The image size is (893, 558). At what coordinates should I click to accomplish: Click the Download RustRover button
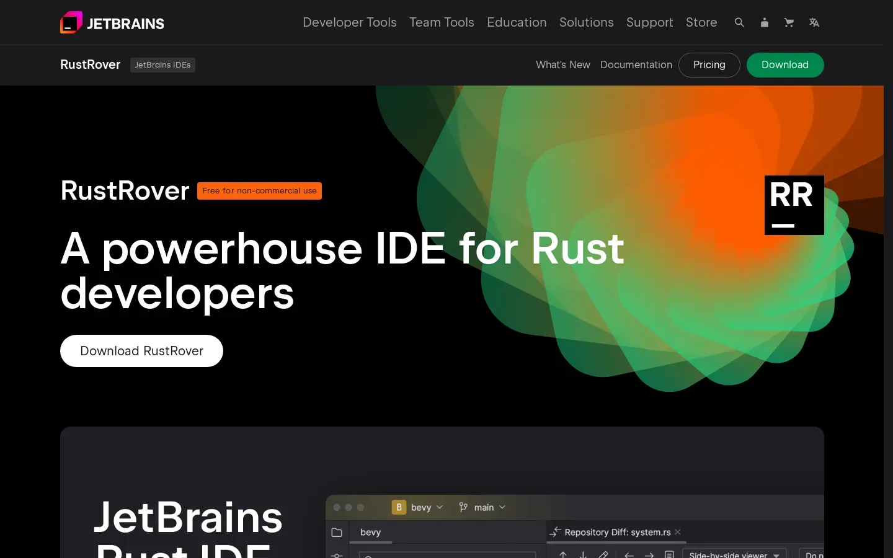(x=141, y=351)
